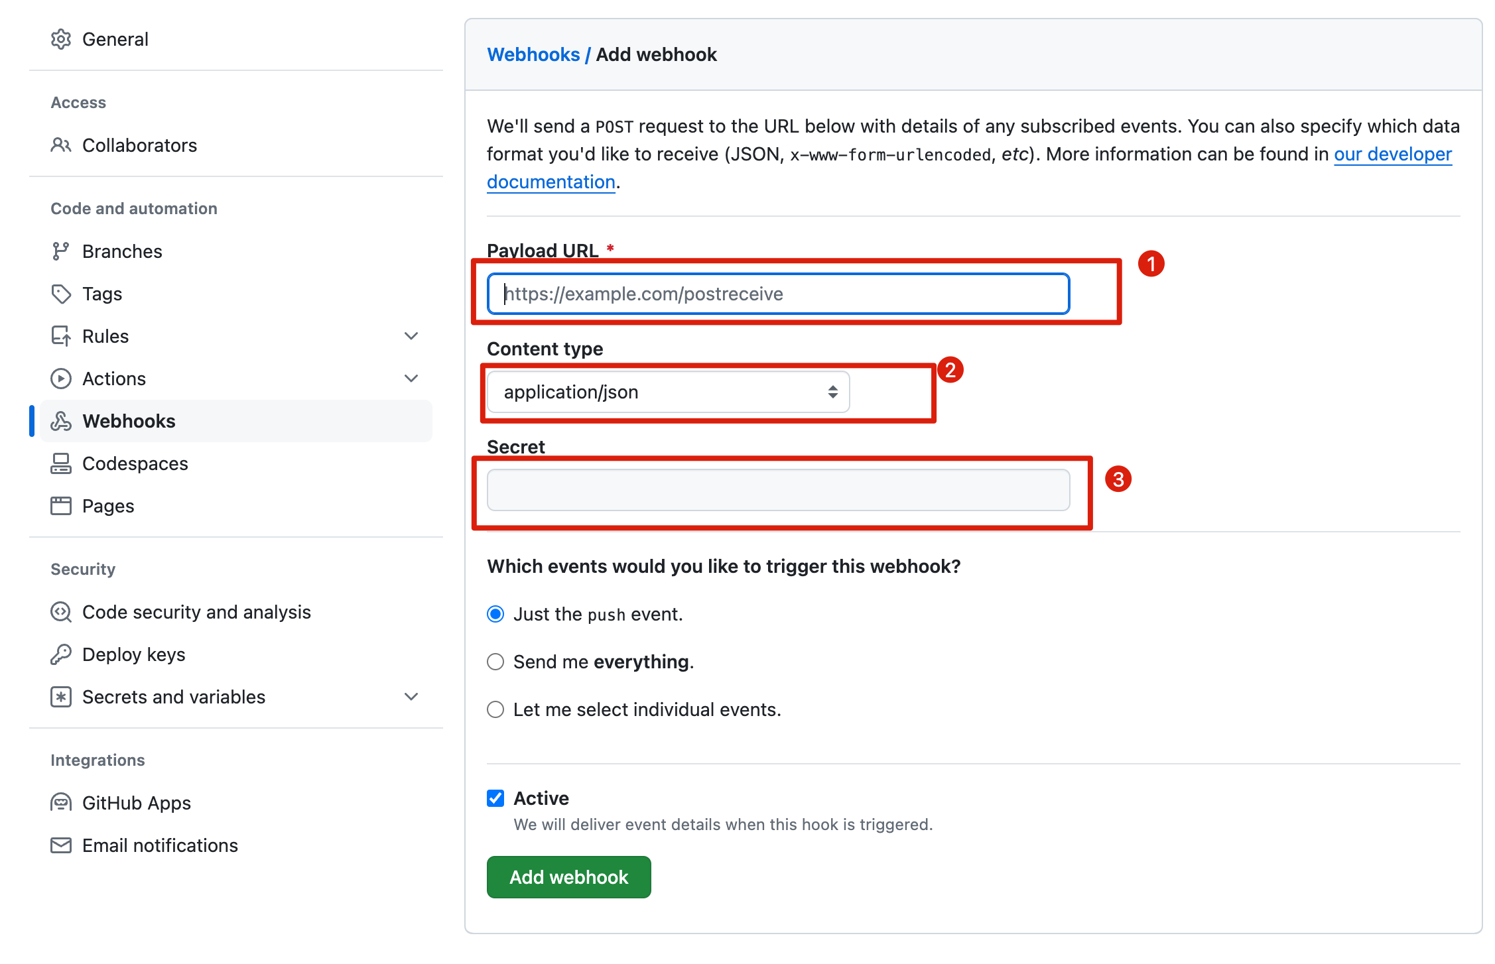Click the Branches git-branch icon
Image resolution: width=1495 pixels, height=964 pixels.
(61, 251)
